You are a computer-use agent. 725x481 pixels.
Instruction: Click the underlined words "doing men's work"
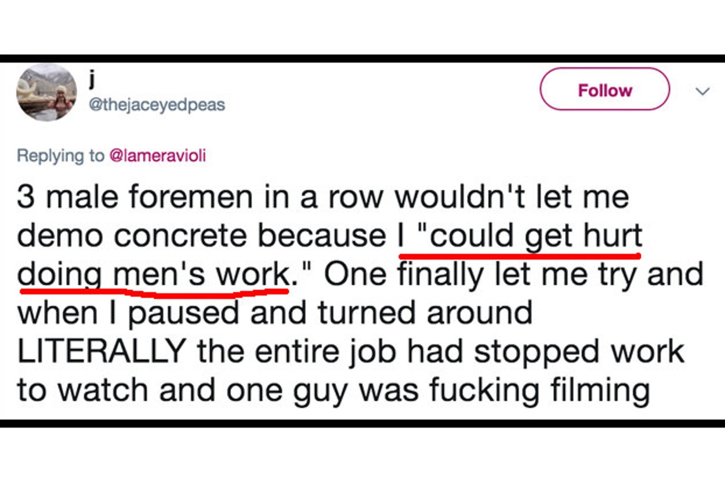coord(154,274)
